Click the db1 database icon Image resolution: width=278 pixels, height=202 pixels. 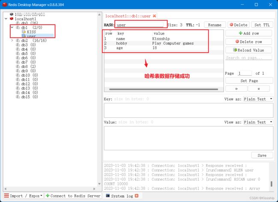(x=18, y=27)
